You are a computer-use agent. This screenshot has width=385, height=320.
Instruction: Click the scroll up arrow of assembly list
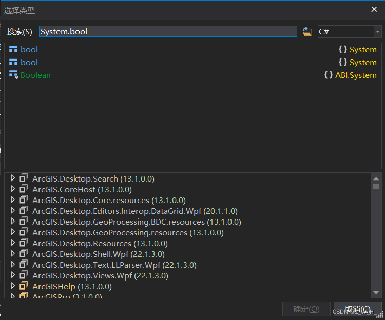[376, 178]
